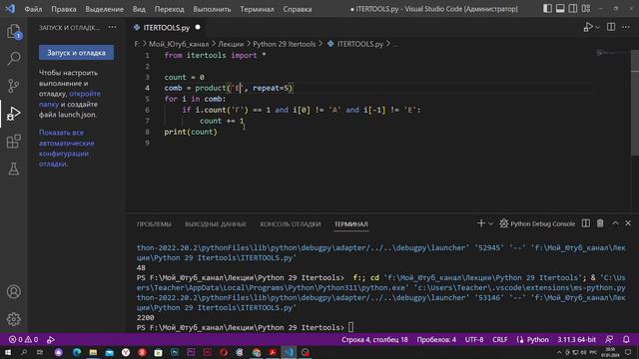This screenshot has height=359, width=639.
Task: Click the ITERTOOLS.py breadcrumb item
Action: (355, 44)
